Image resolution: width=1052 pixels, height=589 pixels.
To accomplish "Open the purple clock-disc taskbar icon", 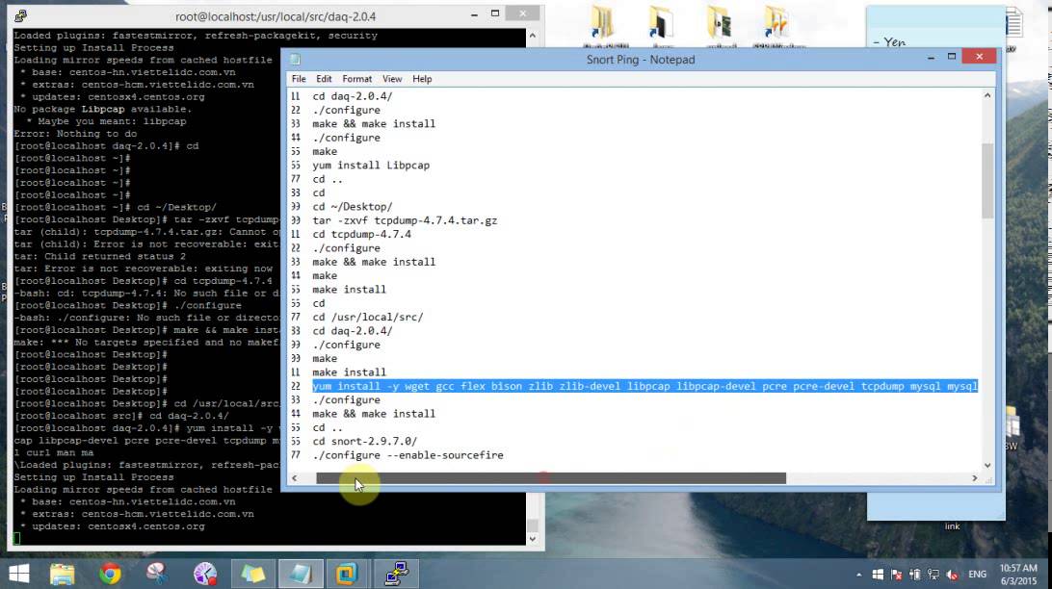I will click(x=205, y=575).
